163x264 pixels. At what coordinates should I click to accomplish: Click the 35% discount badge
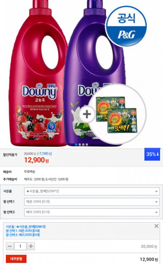pyautogui.click(x=152, y=154)
